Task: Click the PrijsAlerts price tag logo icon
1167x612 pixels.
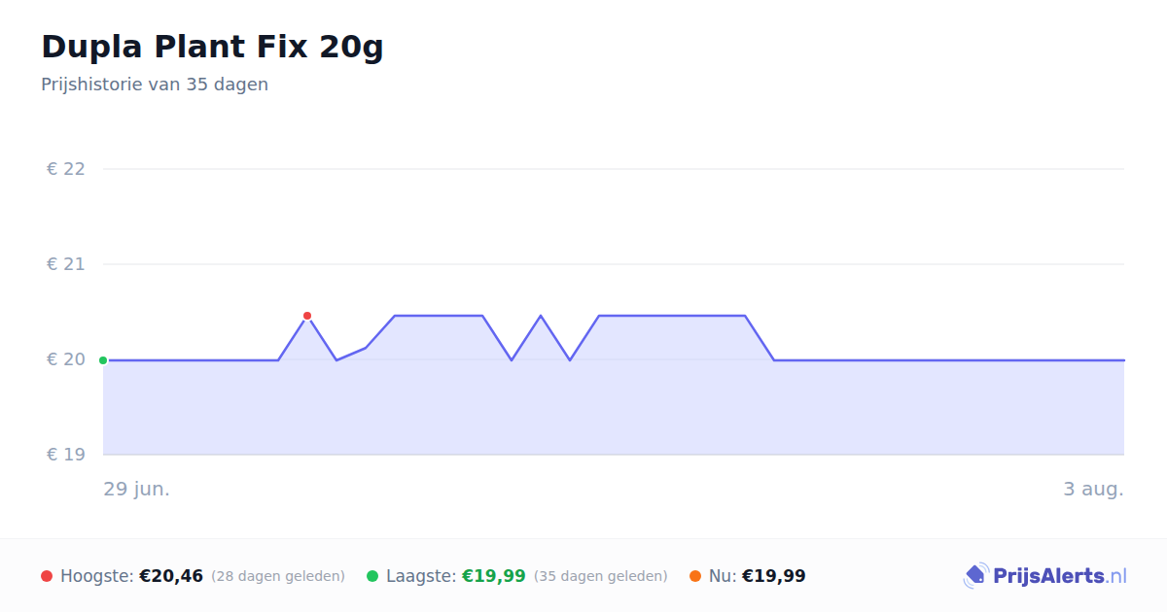Action: [x=975, y=576]
